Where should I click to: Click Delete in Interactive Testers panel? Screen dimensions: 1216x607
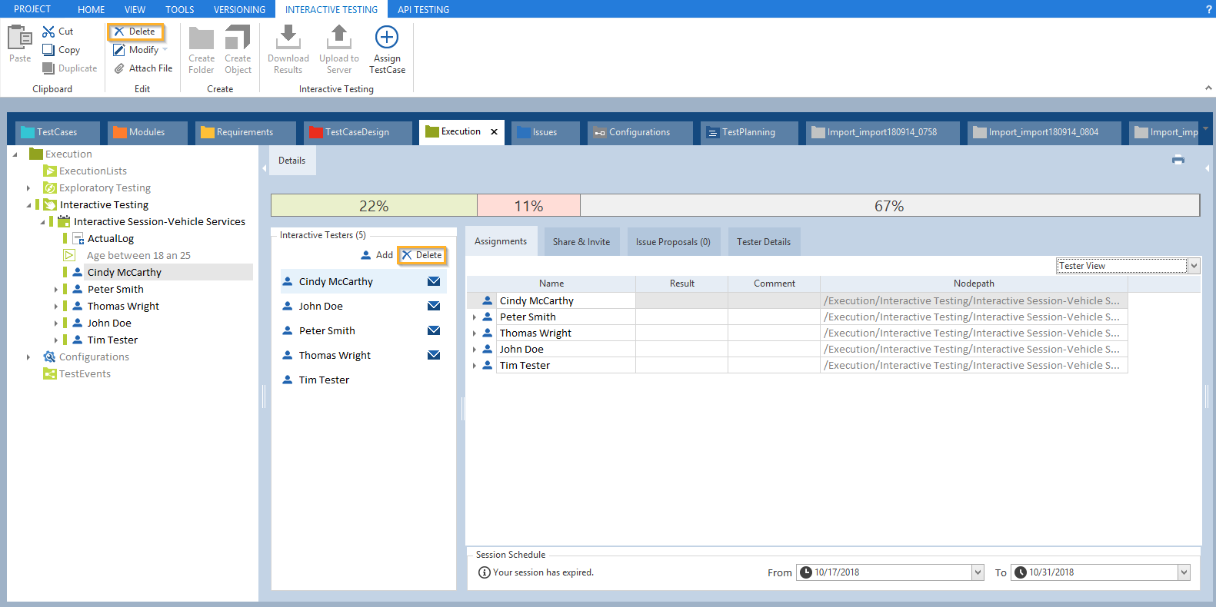(421, 255)
